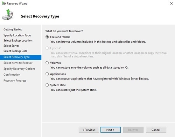Click the Recovery Wizard title bar icon

pyautogui.click(x=3, y=4)
